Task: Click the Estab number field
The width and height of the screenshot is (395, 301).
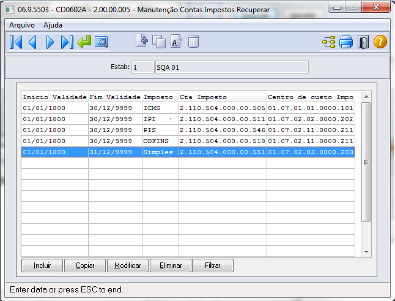Action: (x=143, y=67)
